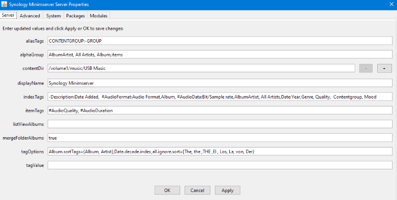Click the itemTags label

pyautogui.click(x=35, y=110)
